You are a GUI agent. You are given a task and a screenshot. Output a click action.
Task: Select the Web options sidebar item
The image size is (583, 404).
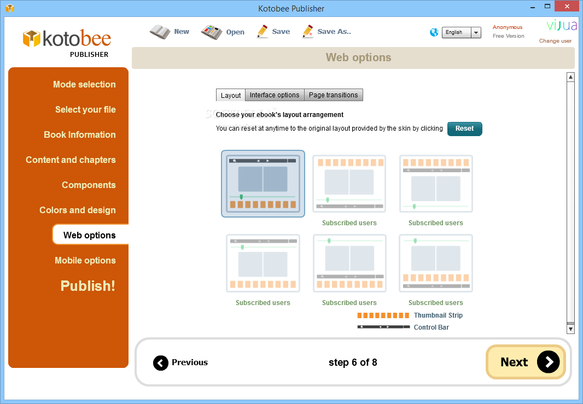click(90, 235)
